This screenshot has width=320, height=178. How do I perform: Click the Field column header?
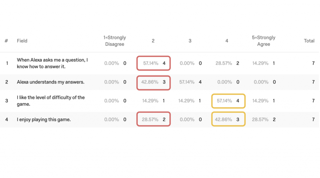pyautogui.click(x=22, y=41)
